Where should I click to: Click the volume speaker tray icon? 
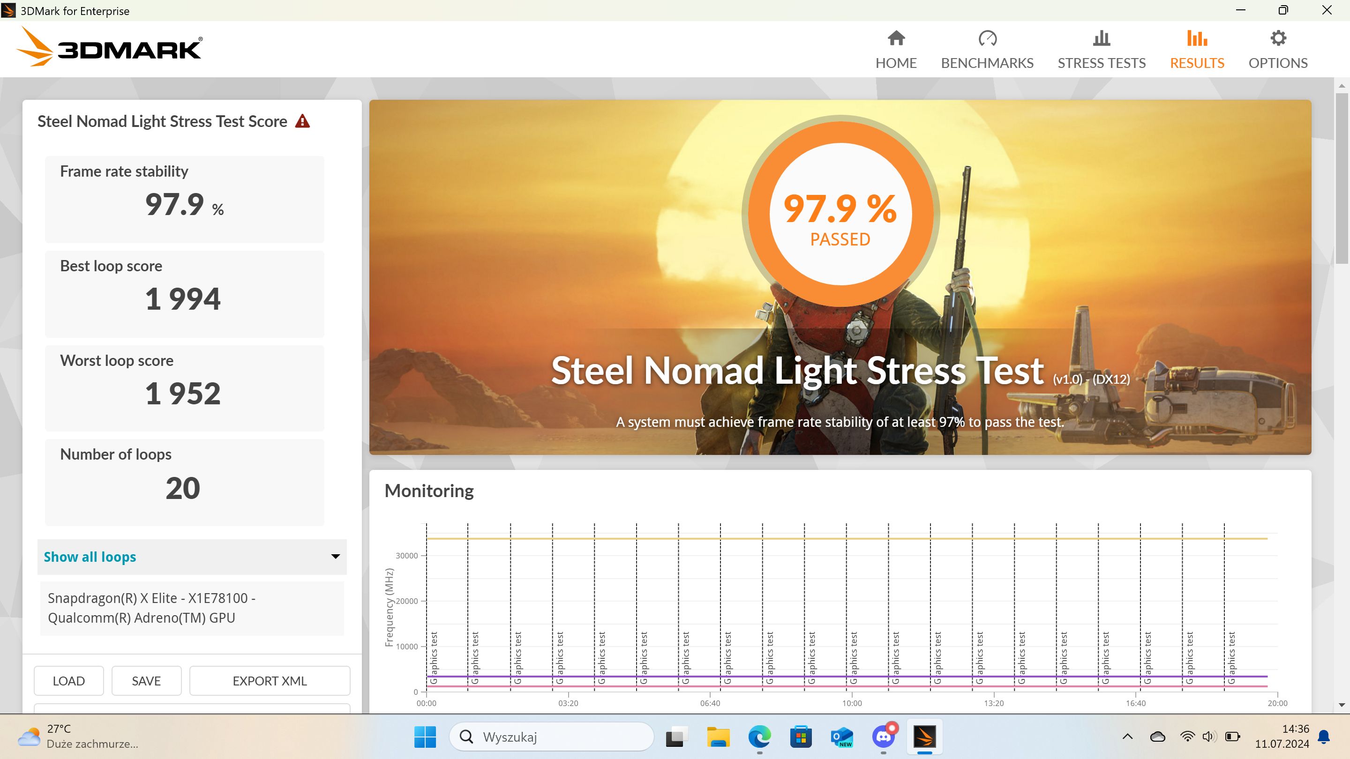coord(1208,737)
